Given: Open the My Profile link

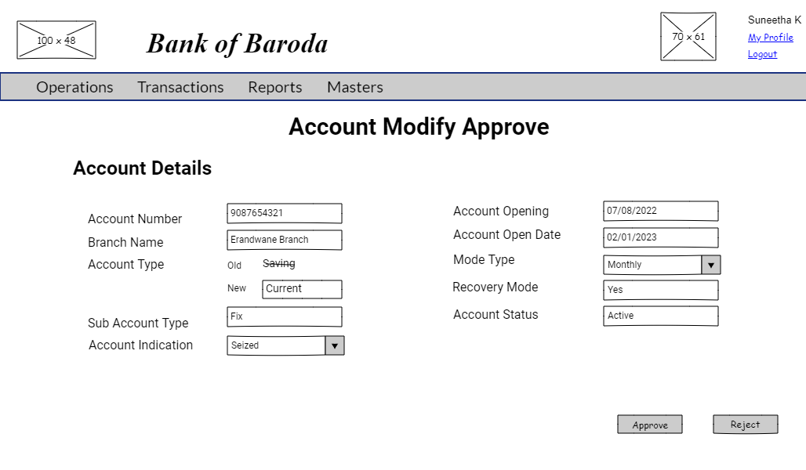Looking at the screenshot, I should point(770,38).
